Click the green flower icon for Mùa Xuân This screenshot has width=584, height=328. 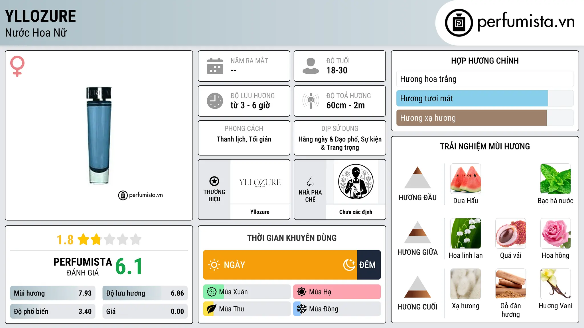coord(212,292)
